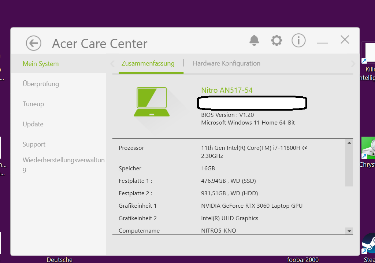
Task: Click the 16GB memory value
Action: click(x=208, y=168)
